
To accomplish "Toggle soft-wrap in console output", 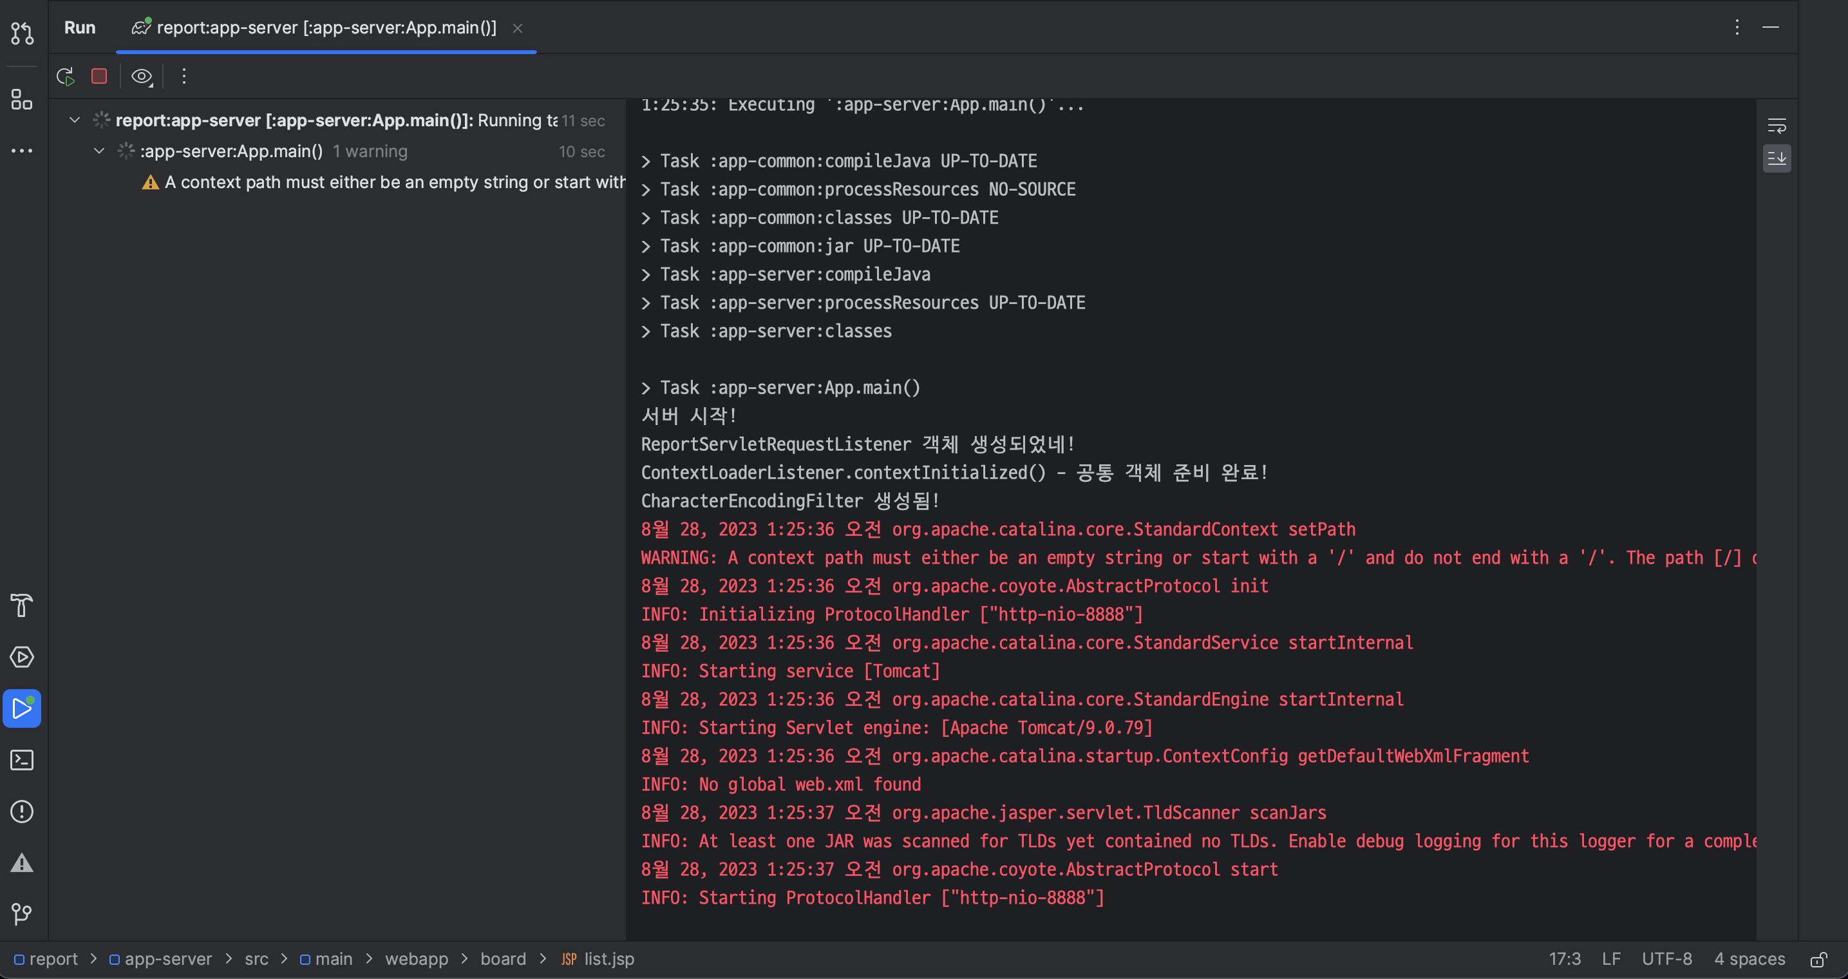I will pos(1777,126).
